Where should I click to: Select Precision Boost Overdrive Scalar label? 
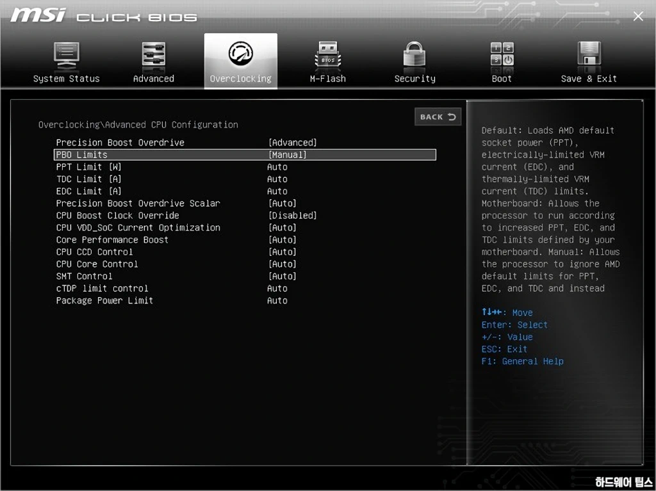click(x=138, y=204)
